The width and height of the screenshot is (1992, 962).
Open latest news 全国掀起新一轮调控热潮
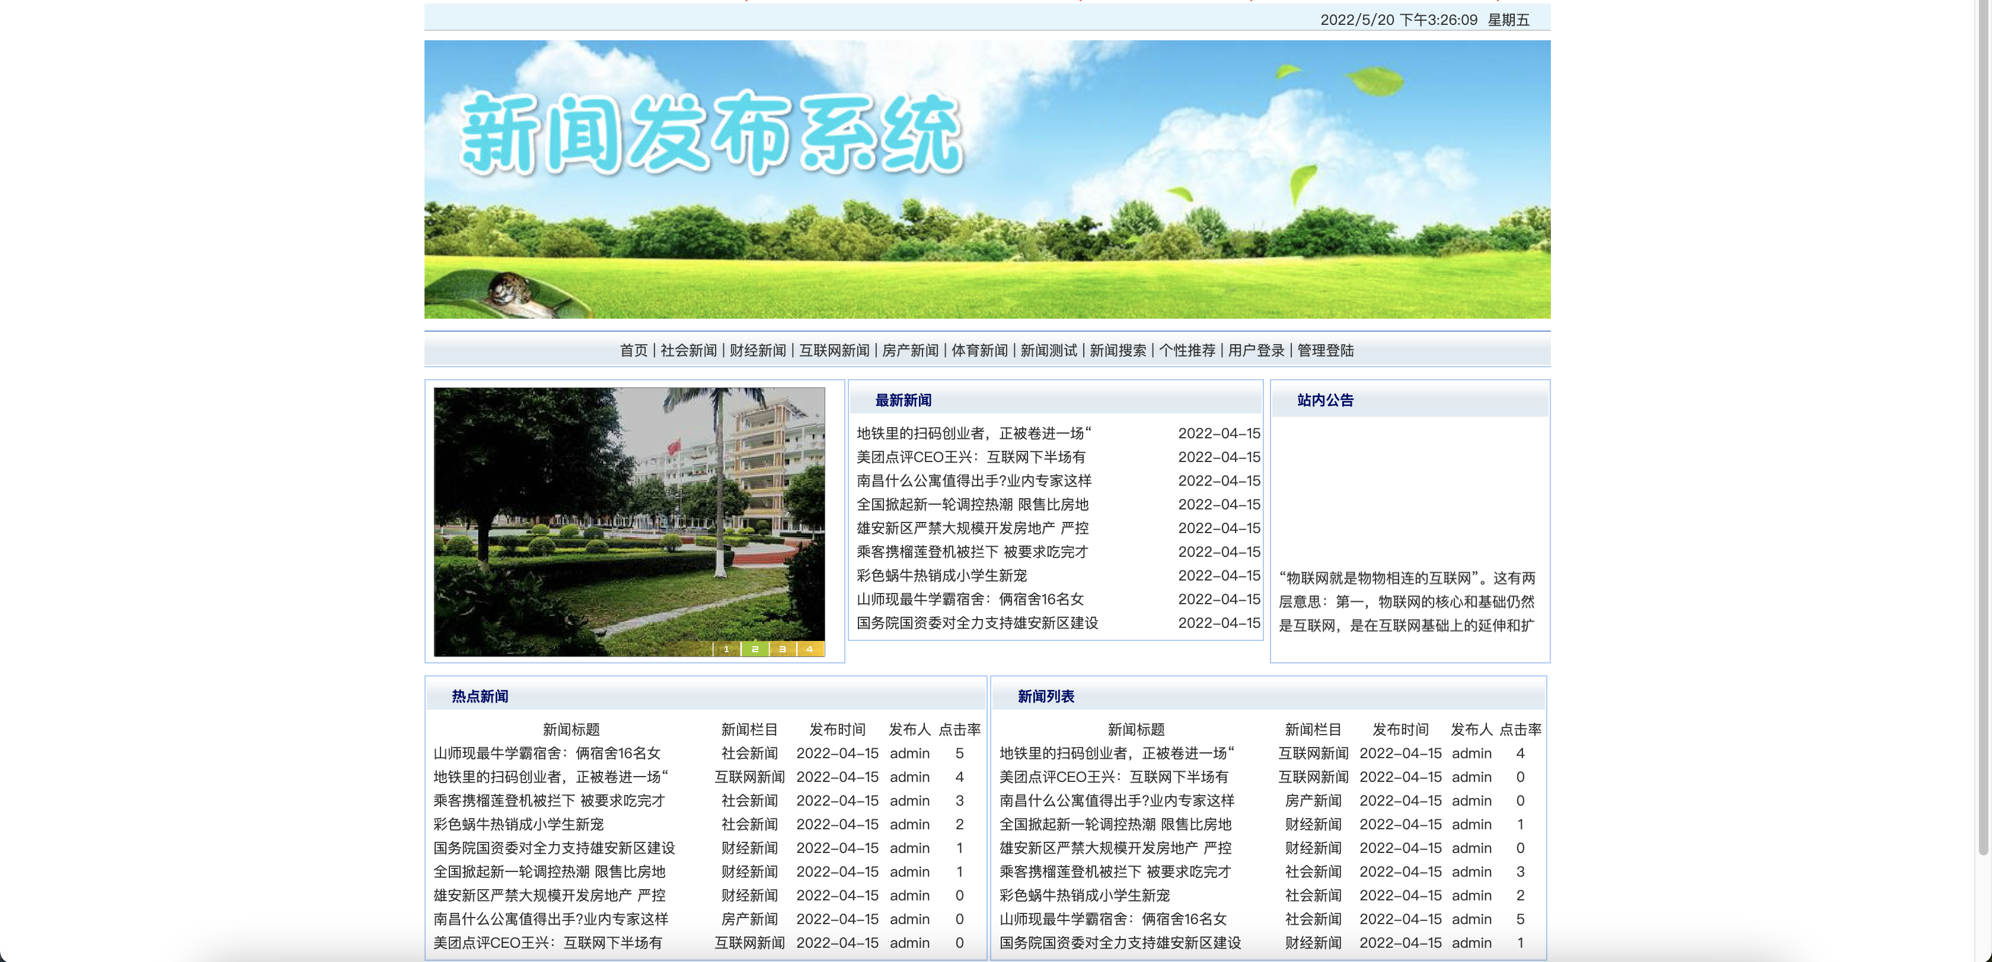973,505
